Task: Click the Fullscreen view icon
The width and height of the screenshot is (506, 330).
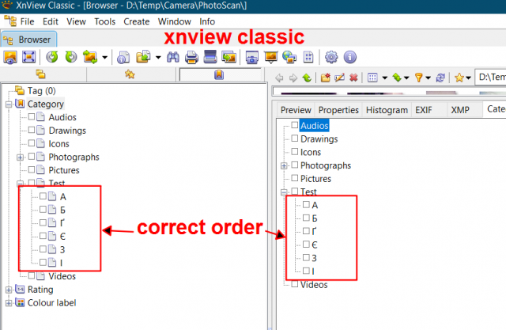Action: coord(28,57)
